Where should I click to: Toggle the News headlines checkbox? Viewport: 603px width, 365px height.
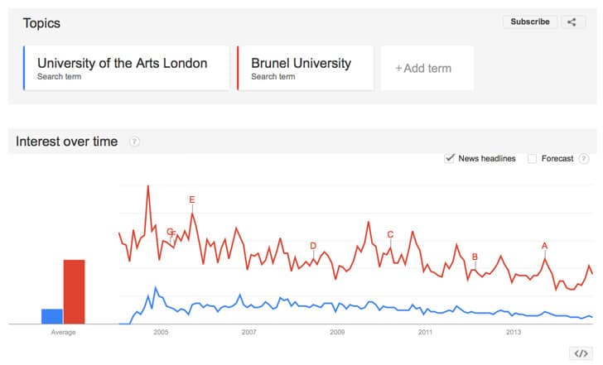point(449,158)
